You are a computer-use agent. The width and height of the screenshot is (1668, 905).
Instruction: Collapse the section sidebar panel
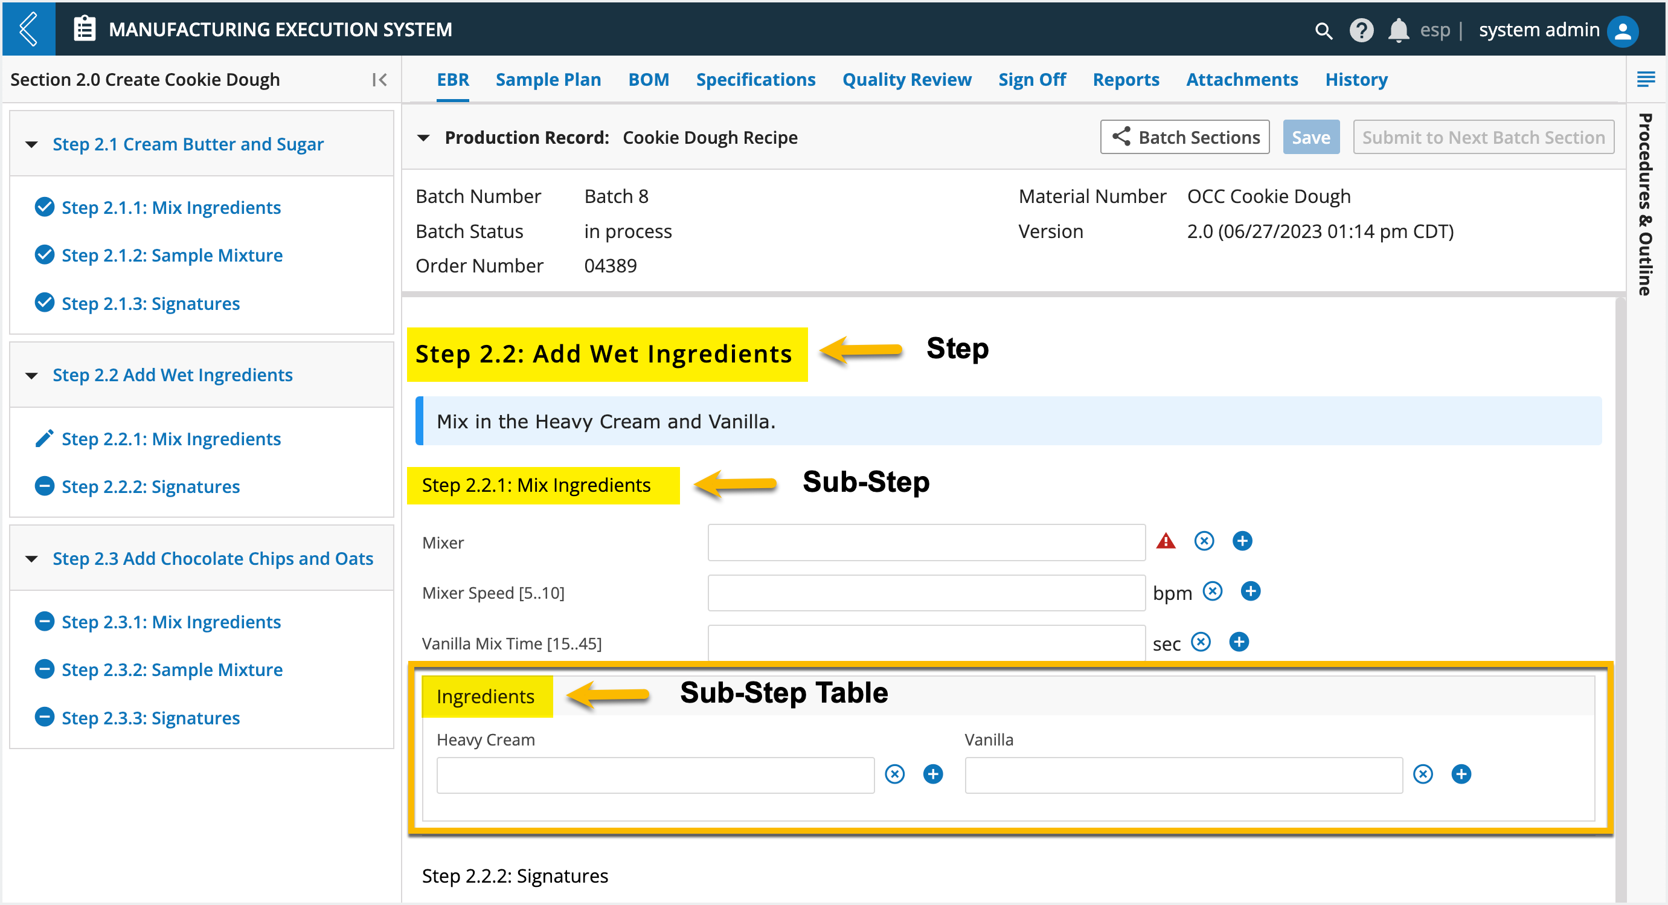[x=379, y=80]
